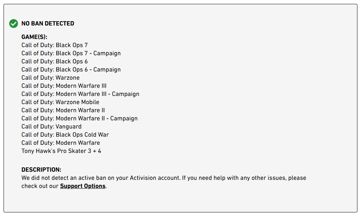Screen dimensions: 362x217
Task: Select Tony Hawk's Pro Skater 3 + 4
Action: pyautogui.click(x=61, y=151)
